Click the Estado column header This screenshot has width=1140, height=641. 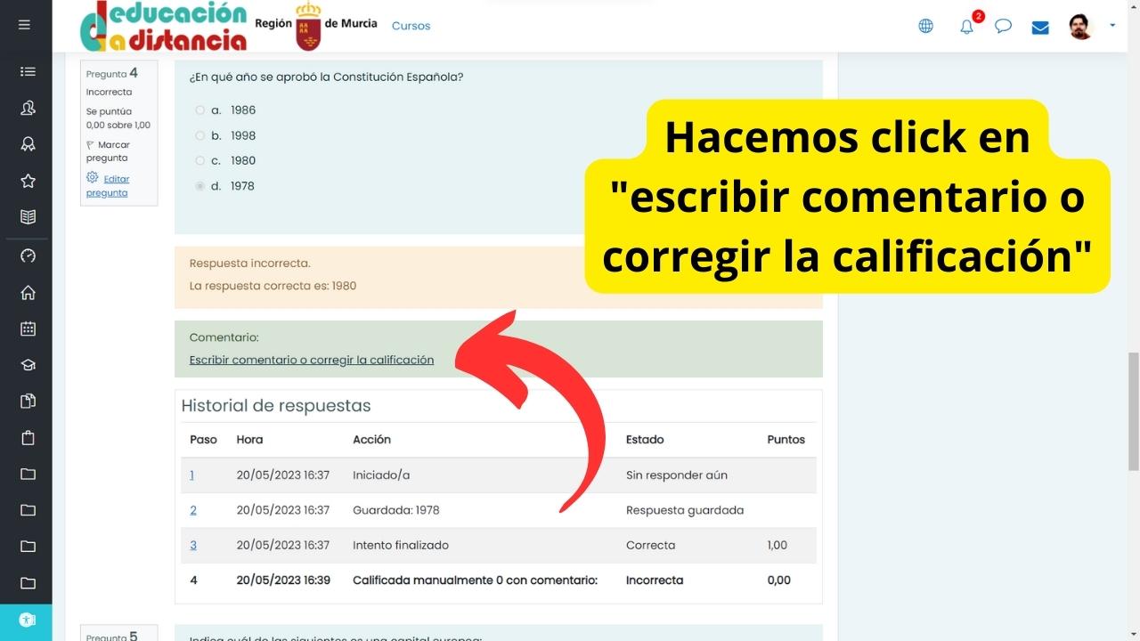coord(645,440)
